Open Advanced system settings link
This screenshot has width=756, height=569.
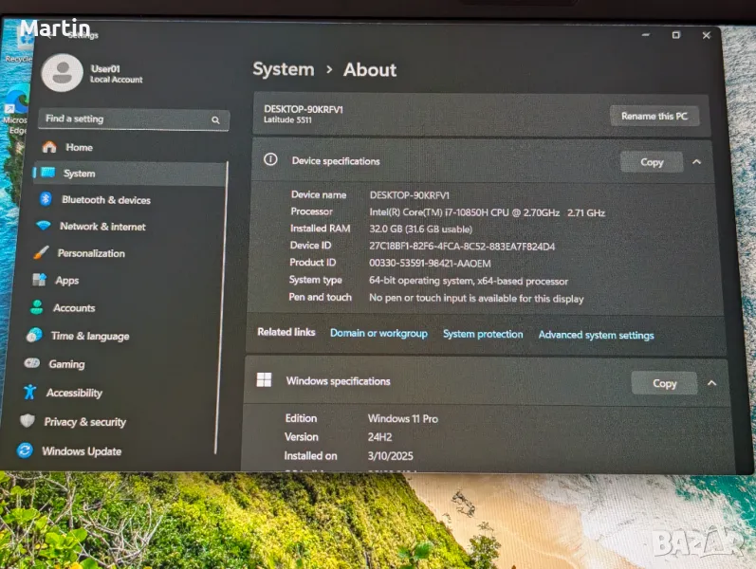click(596, 335)
